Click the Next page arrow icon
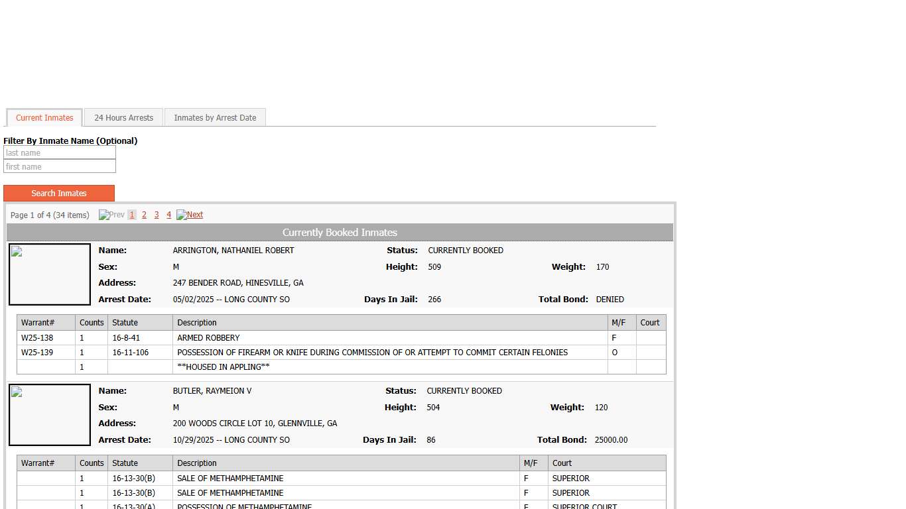This screenshot has height=509, width=906. (181, 215)
